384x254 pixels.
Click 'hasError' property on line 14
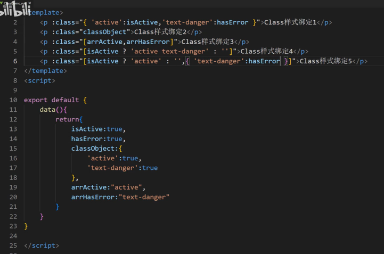pos(87,139)
